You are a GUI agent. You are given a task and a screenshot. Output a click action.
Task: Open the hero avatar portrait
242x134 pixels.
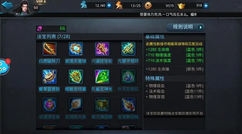23,8
